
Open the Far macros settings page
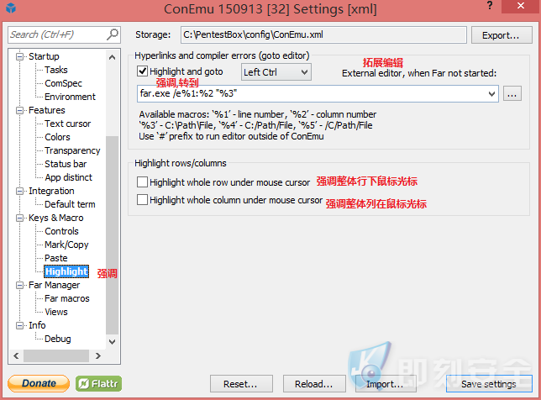tap(67, 298)
